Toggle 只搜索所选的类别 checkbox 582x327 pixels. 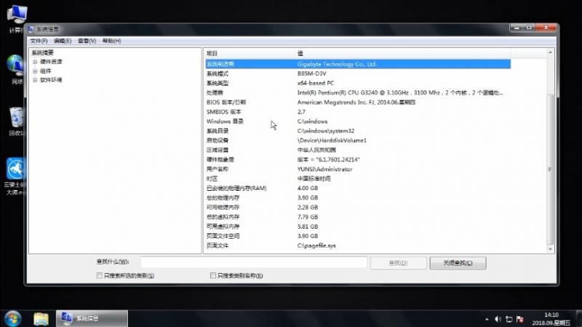[99, 275]
